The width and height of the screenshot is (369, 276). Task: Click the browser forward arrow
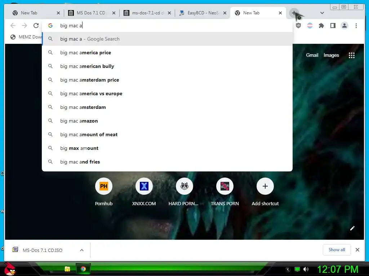pyautogui.click(x=25, y=26)
